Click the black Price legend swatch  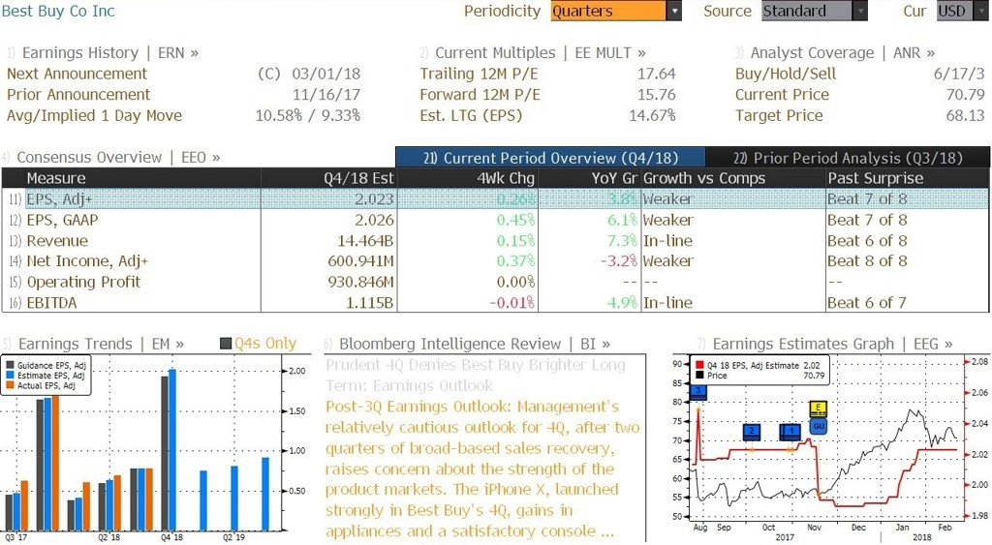tap(699, 376)
